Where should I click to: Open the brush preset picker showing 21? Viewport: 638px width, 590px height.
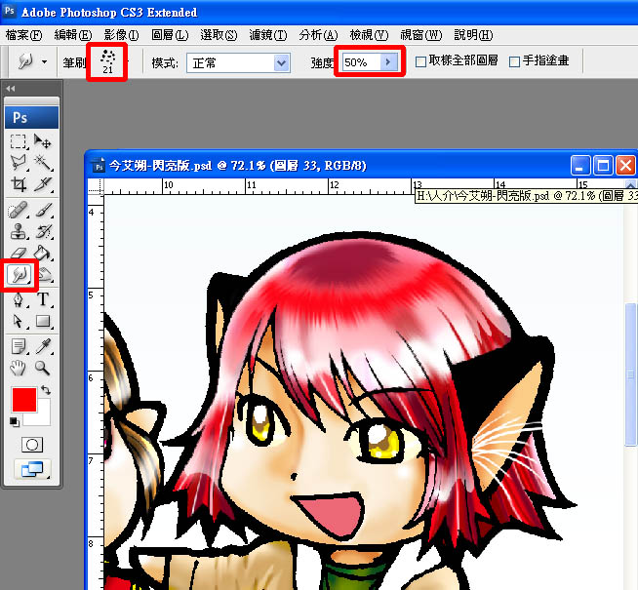(x=107, y=62)
